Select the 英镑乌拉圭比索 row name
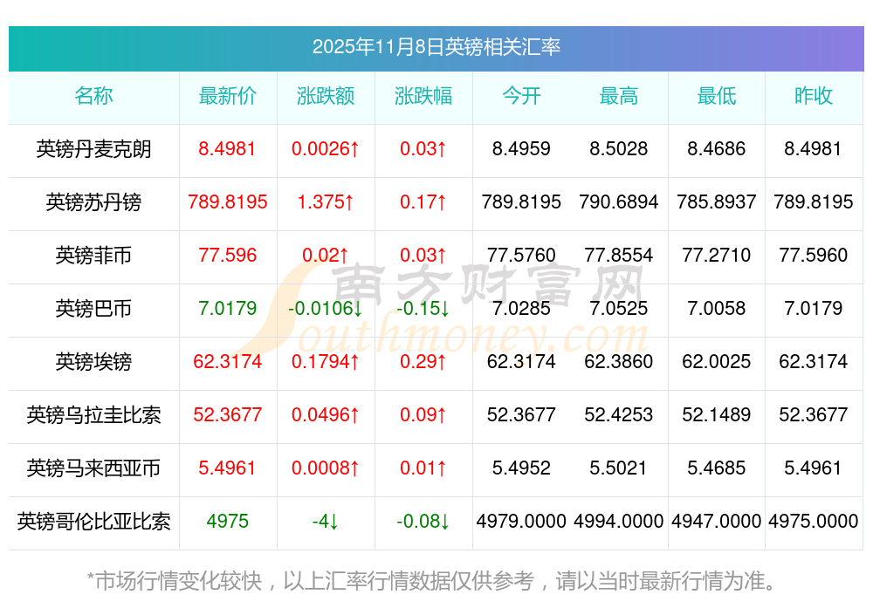The height and width of the screenshot is (608, 873). pyautogui.click(x=93, y=415)
